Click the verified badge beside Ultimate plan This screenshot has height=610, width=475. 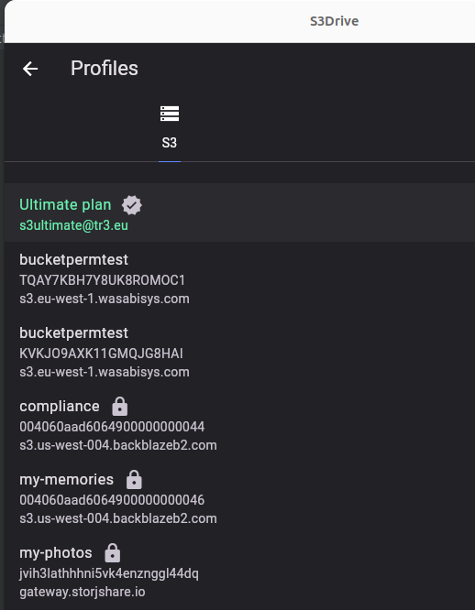[132, 205]
